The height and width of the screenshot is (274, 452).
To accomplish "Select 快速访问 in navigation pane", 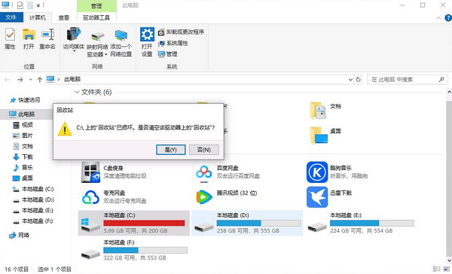I will click(29, 100).
